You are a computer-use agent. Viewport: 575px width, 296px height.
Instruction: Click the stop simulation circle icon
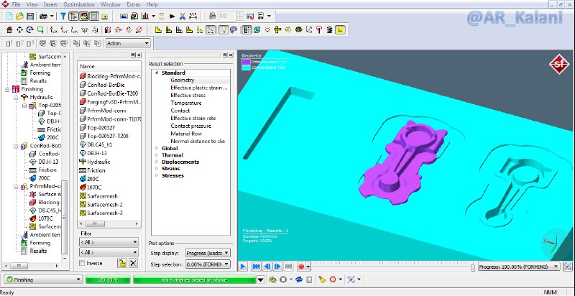[x=283, y=279]
